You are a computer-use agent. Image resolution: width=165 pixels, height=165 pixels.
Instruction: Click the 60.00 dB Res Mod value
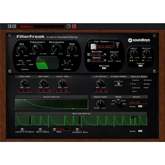pyautogui.click(x=44, y=91)
